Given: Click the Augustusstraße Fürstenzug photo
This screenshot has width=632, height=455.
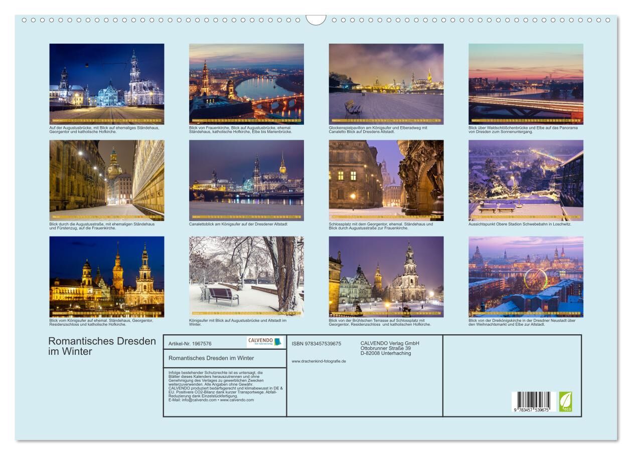Looking at the screenshot, I should [x=106, y=180].
